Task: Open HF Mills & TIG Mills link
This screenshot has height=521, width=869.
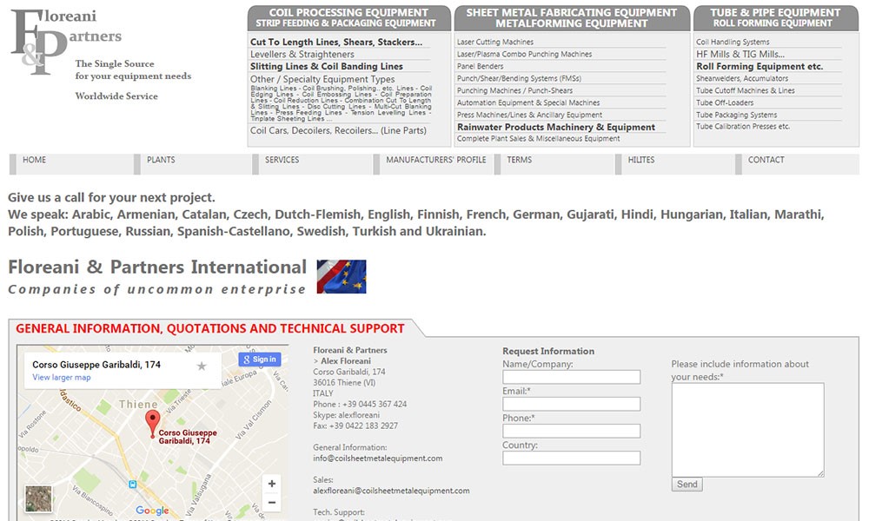Action: (x=740, y=54)
